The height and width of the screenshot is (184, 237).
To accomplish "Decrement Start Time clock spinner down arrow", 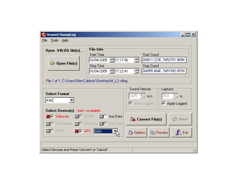I will 137,61.
